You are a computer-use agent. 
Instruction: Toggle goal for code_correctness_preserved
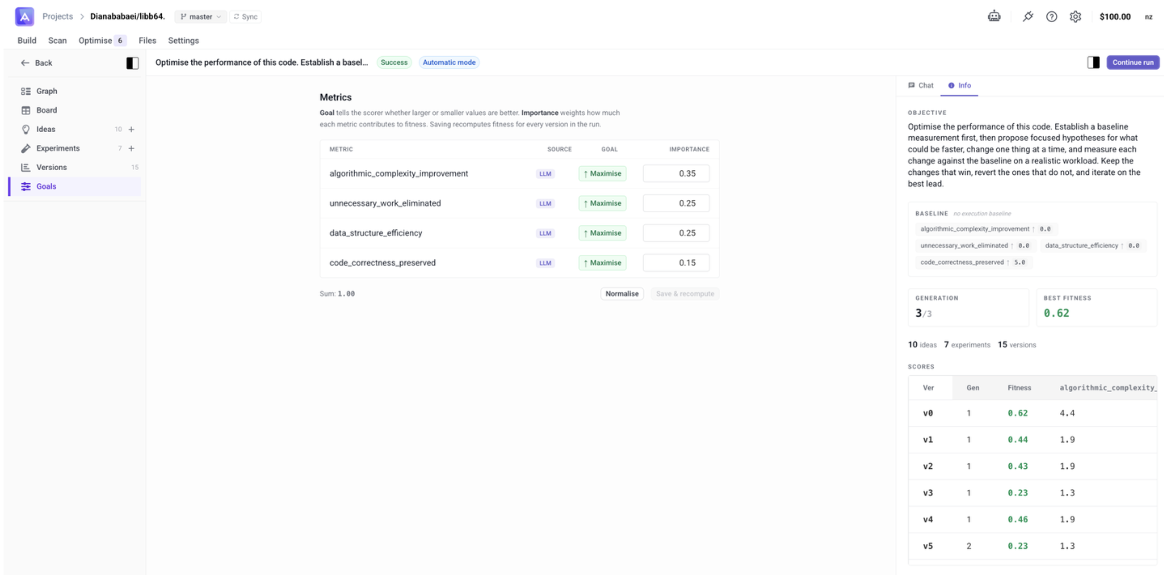click(603, 262)
